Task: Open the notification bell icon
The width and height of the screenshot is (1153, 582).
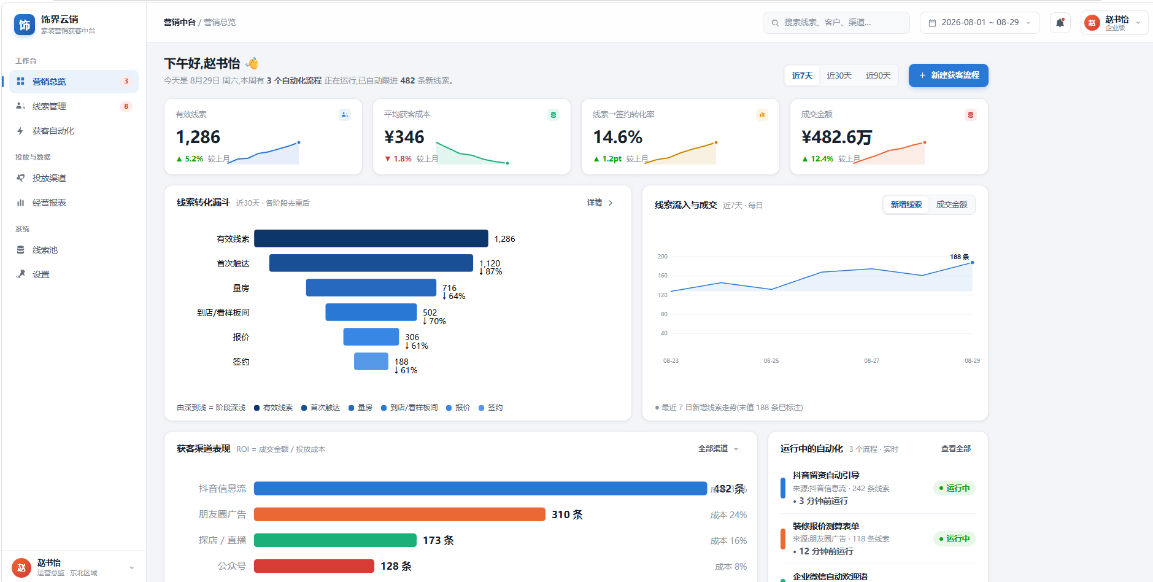Action: [x=1060, y=23]
